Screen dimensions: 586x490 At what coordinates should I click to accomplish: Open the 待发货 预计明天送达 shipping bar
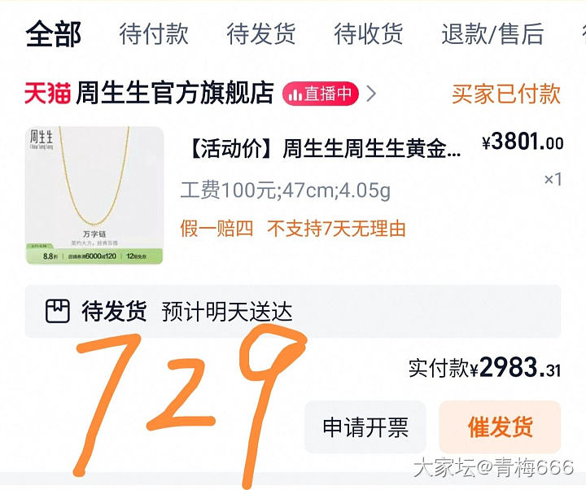click(293, 312)
